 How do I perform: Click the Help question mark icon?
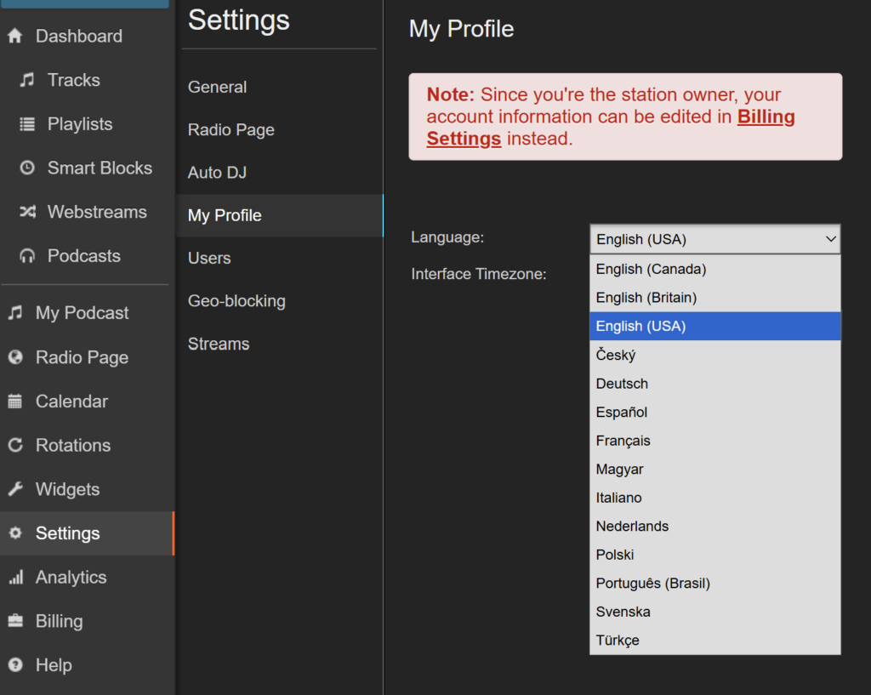(15, 665)
